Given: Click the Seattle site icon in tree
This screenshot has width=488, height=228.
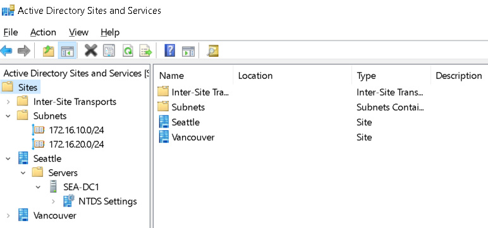Looking at the screenshot, I should [x=23, y=159].
